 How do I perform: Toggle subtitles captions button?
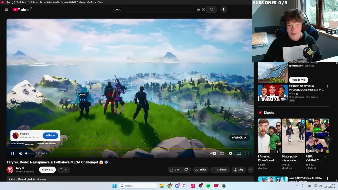(222, 153)
